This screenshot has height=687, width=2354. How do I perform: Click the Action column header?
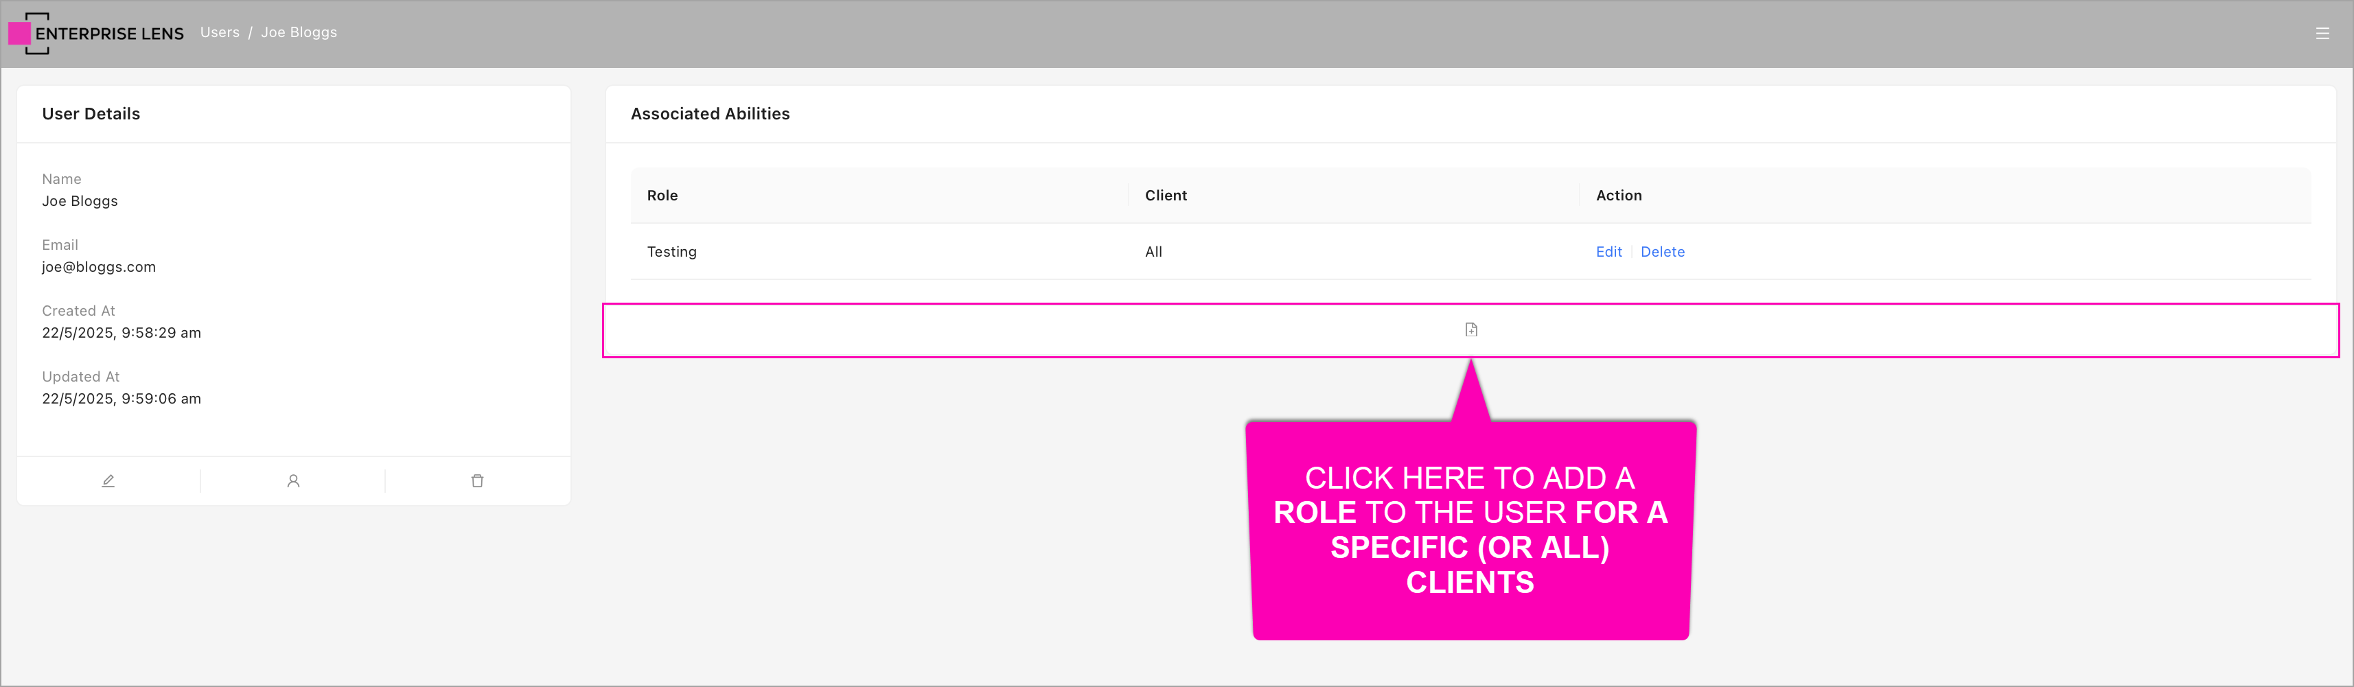[1618, 196]
